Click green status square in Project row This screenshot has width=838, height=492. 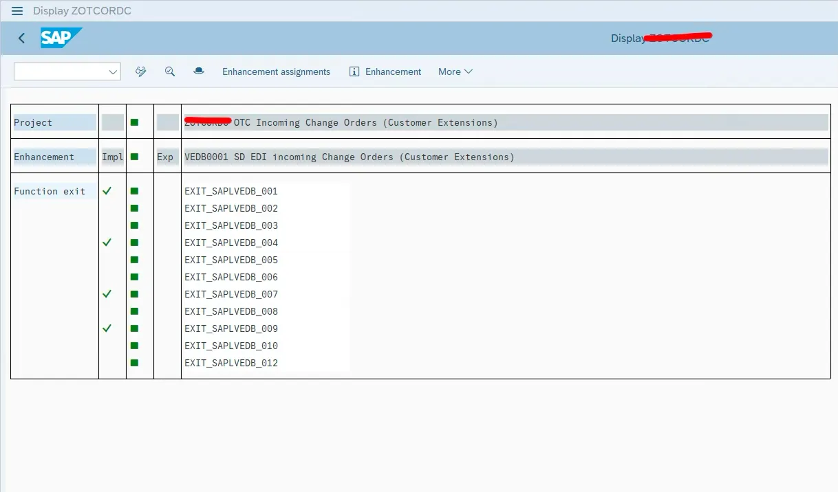point(134,122)
